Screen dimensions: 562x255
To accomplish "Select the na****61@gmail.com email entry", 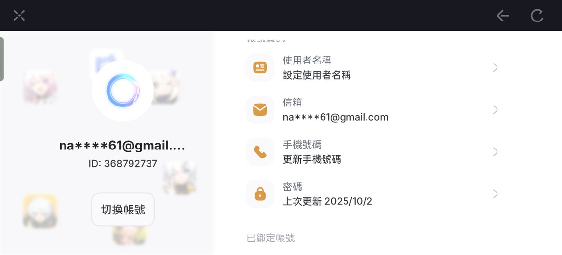I will pos(335,117).
